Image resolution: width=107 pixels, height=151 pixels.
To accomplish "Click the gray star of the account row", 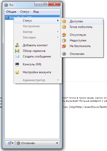I will pos(7,18).
